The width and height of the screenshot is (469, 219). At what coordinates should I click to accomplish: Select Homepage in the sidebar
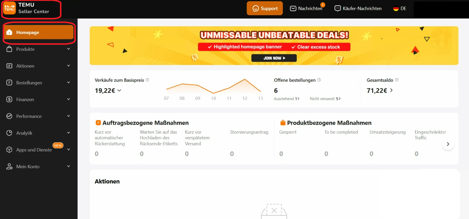(x=38, y=32)
